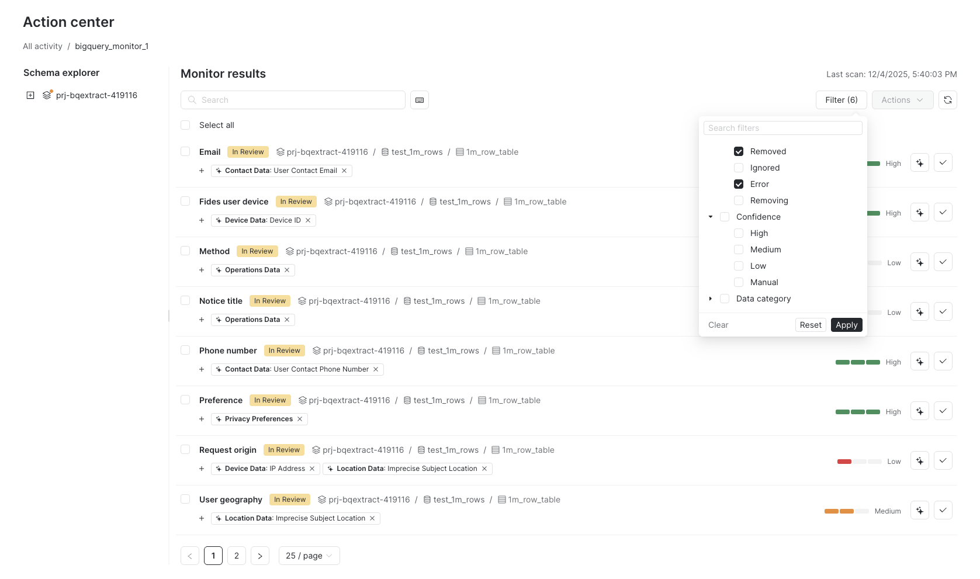
Task: Uncheck the Removed filter checkbox
Action: (x=739, y=151)
